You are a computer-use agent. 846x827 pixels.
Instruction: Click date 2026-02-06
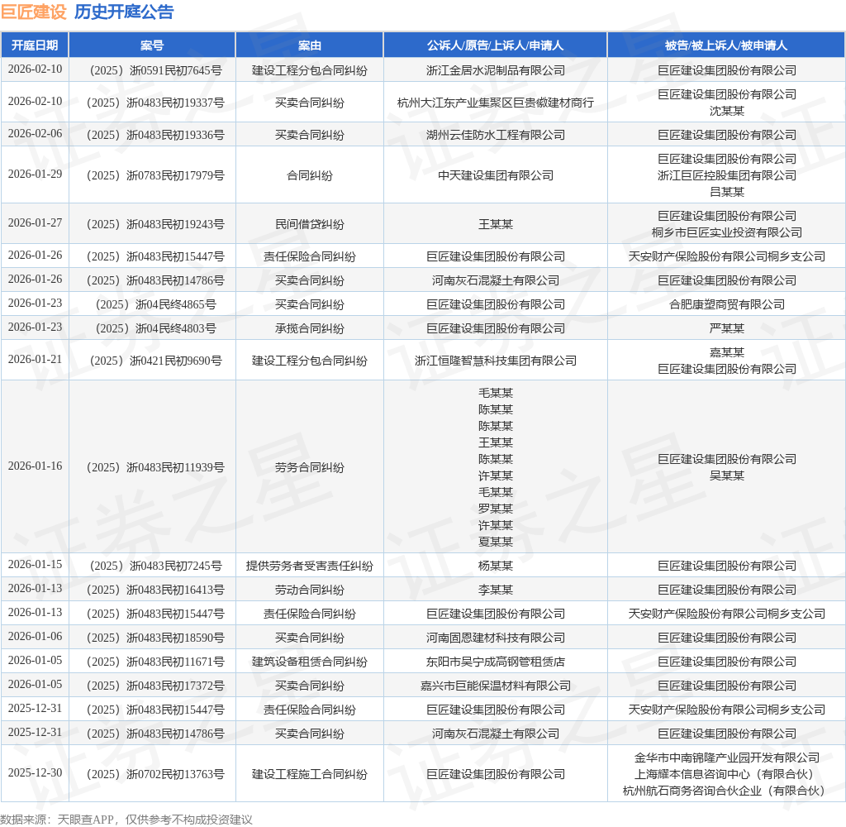point(35,133)
